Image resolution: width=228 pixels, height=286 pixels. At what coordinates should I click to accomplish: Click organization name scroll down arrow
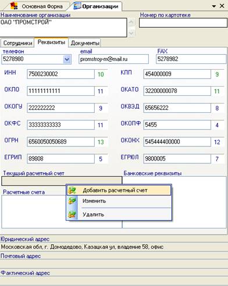click(x=131, y=33)
